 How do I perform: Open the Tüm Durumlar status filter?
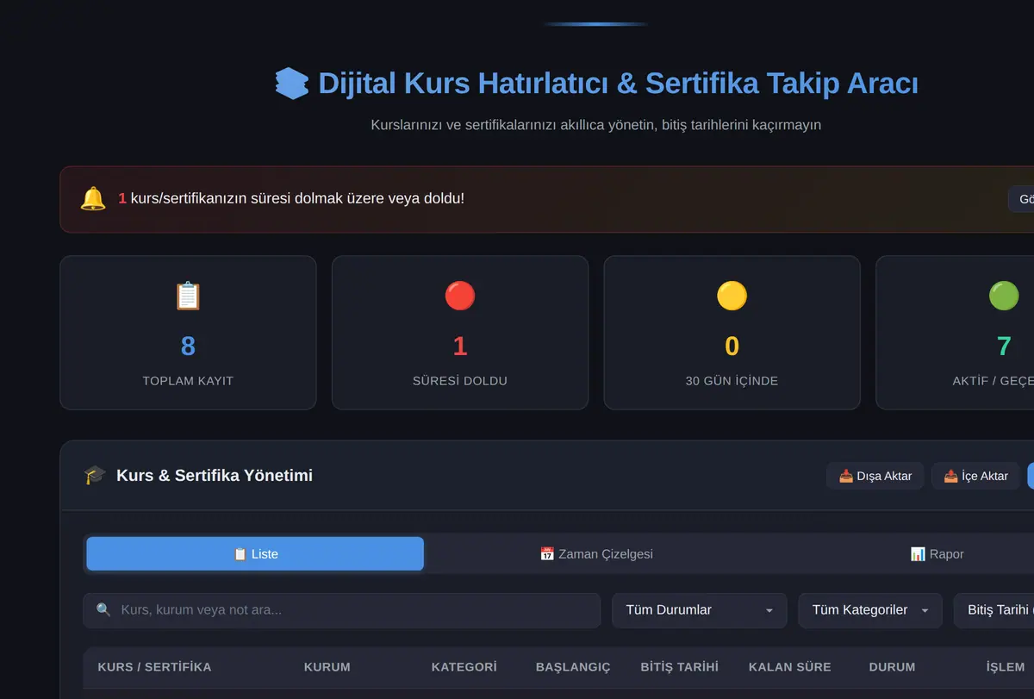point(700,610)
